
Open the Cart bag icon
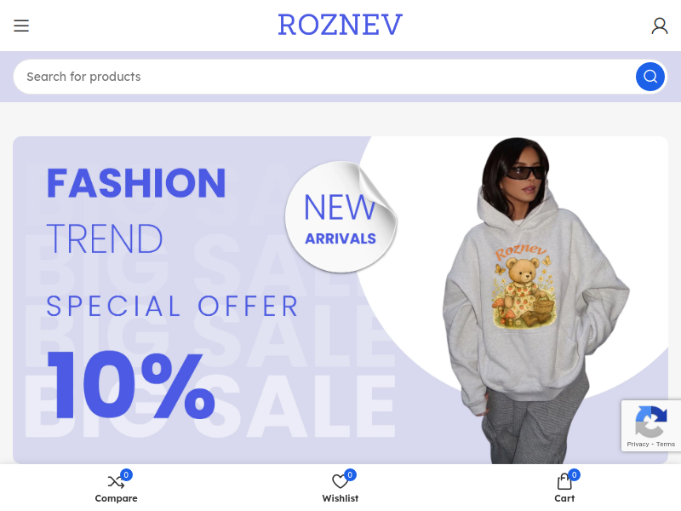pyautogui.click(x=564, y=481)
